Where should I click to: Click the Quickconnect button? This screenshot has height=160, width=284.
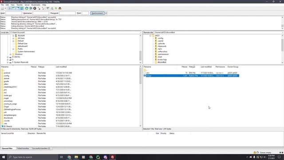(98, 13)
